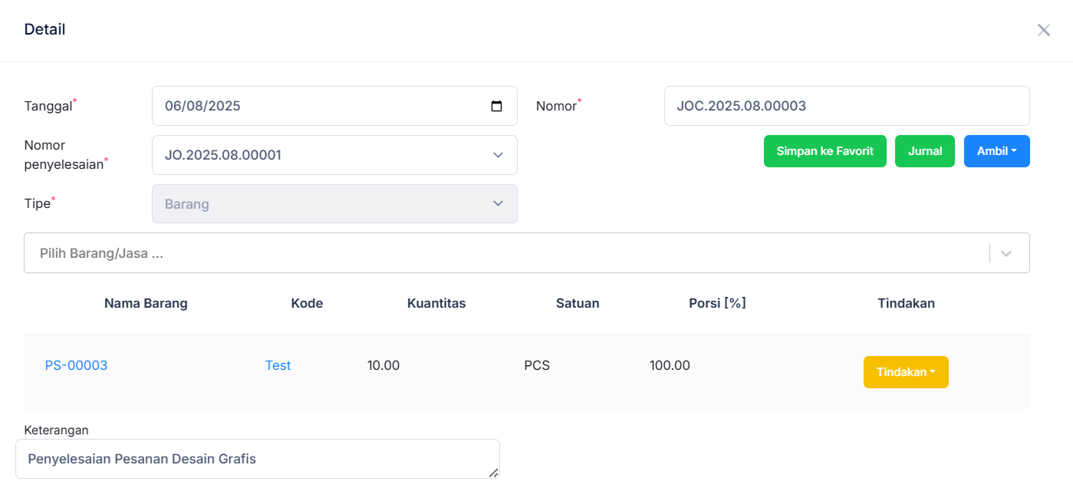Close the Detail dialog with the X icon
1073x488 pixels.
pos(1043,30)
